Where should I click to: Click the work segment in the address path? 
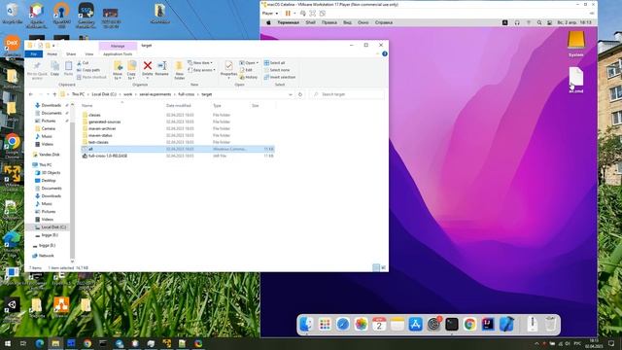pos(127,94)
